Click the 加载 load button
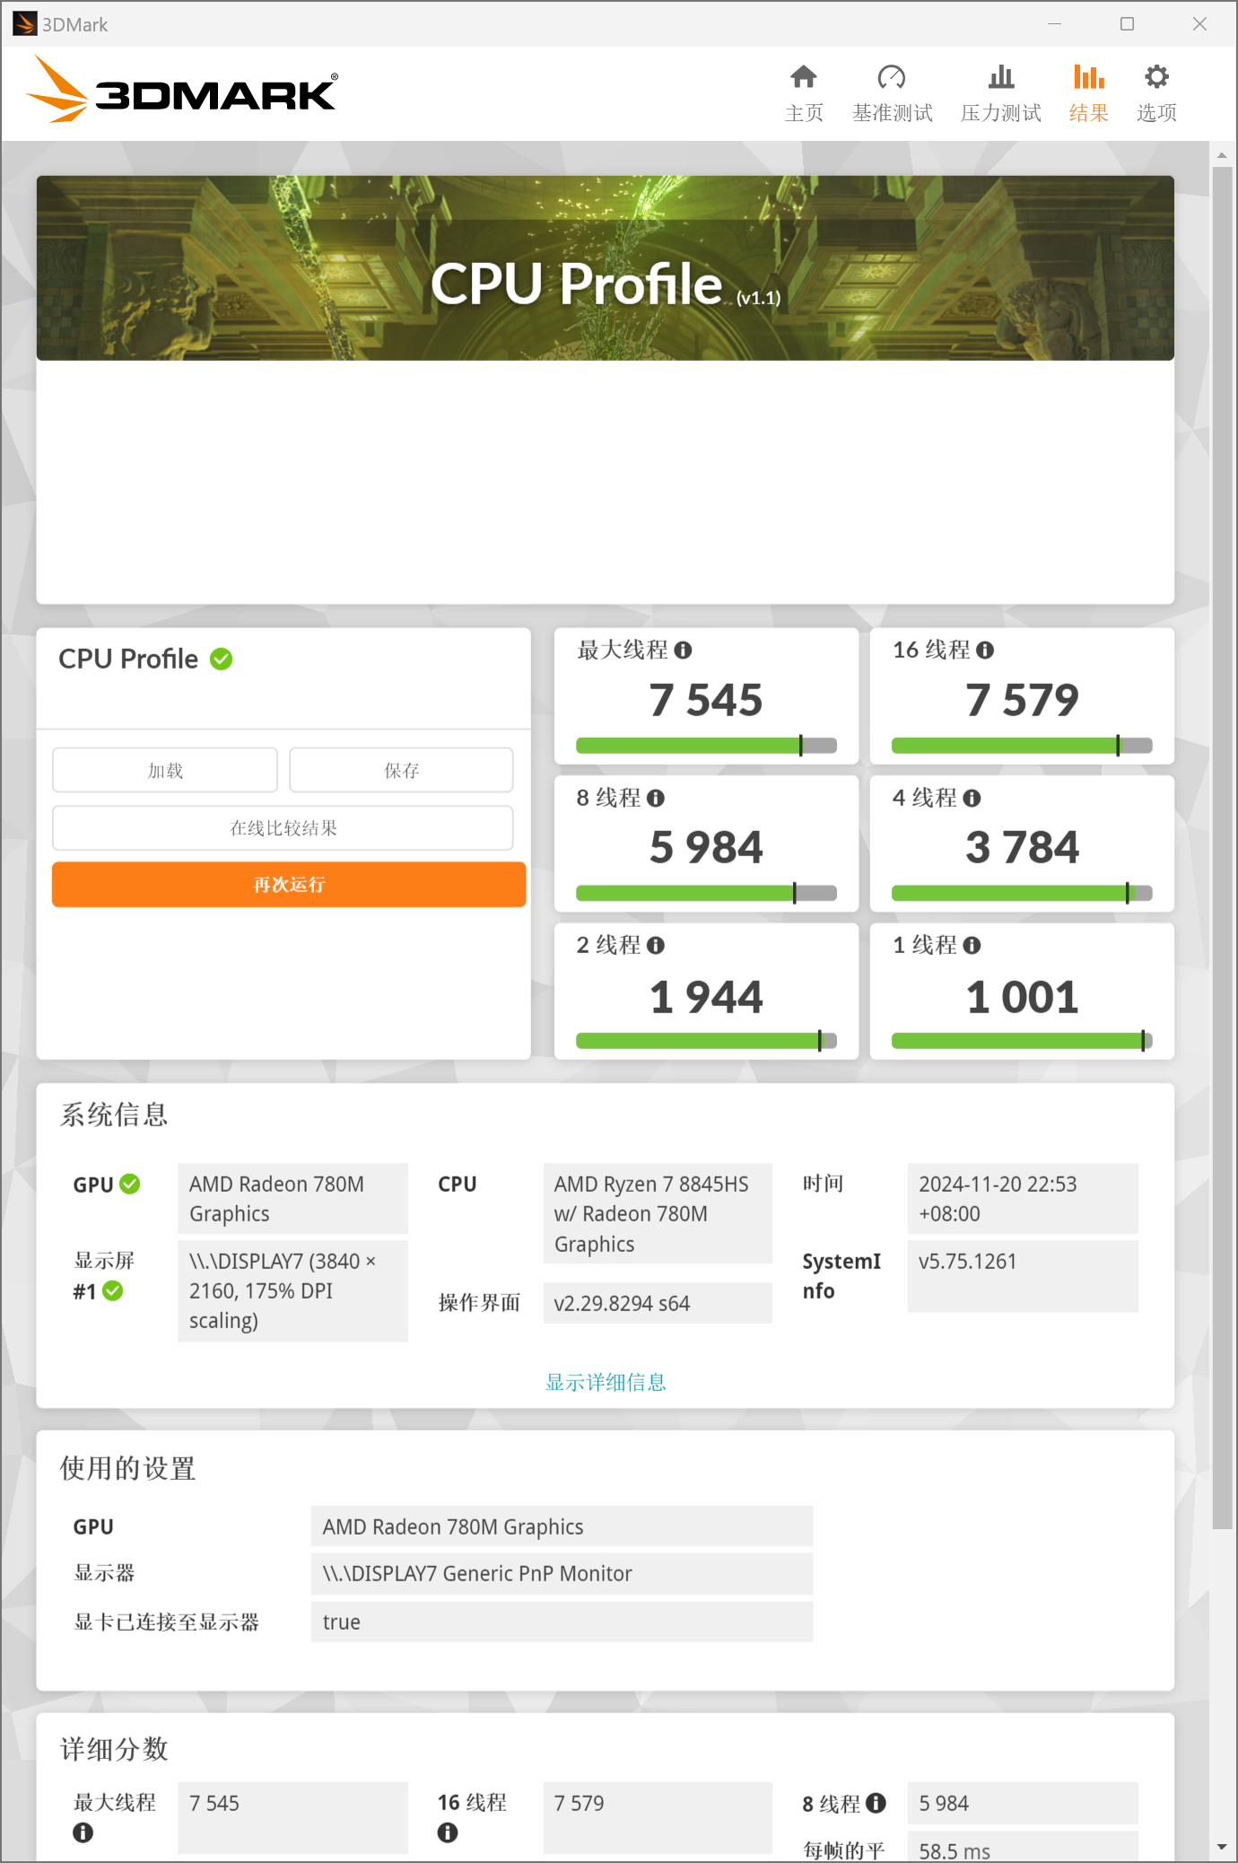 click(165, 770)
